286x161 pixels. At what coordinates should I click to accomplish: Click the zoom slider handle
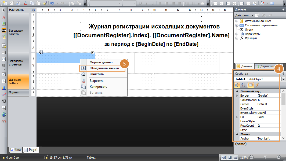(x=265, y=157)
